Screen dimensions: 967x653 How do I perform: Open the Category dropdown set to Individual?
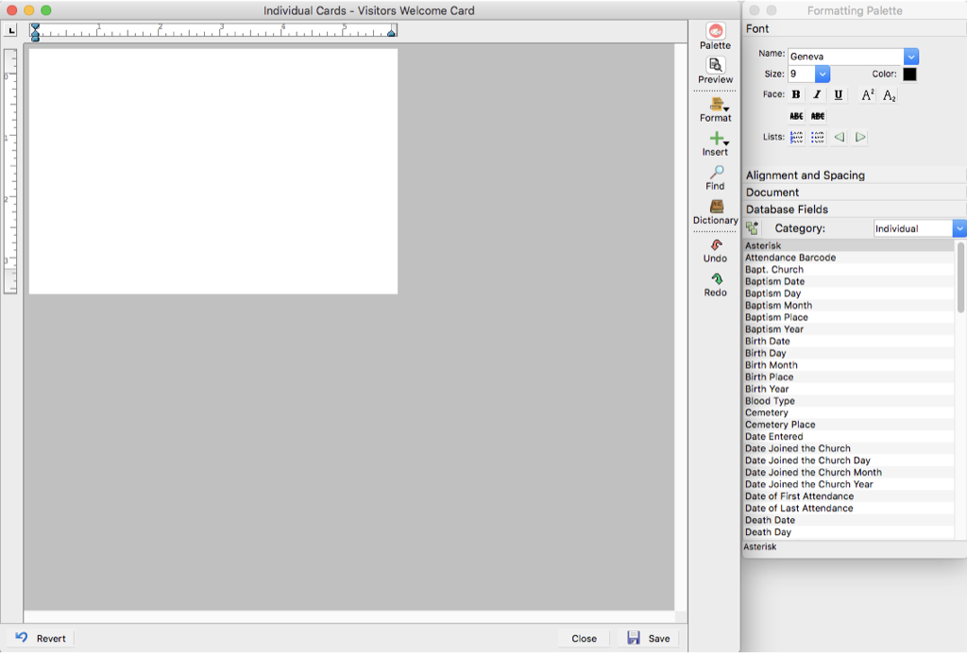[x=959, y=228]
